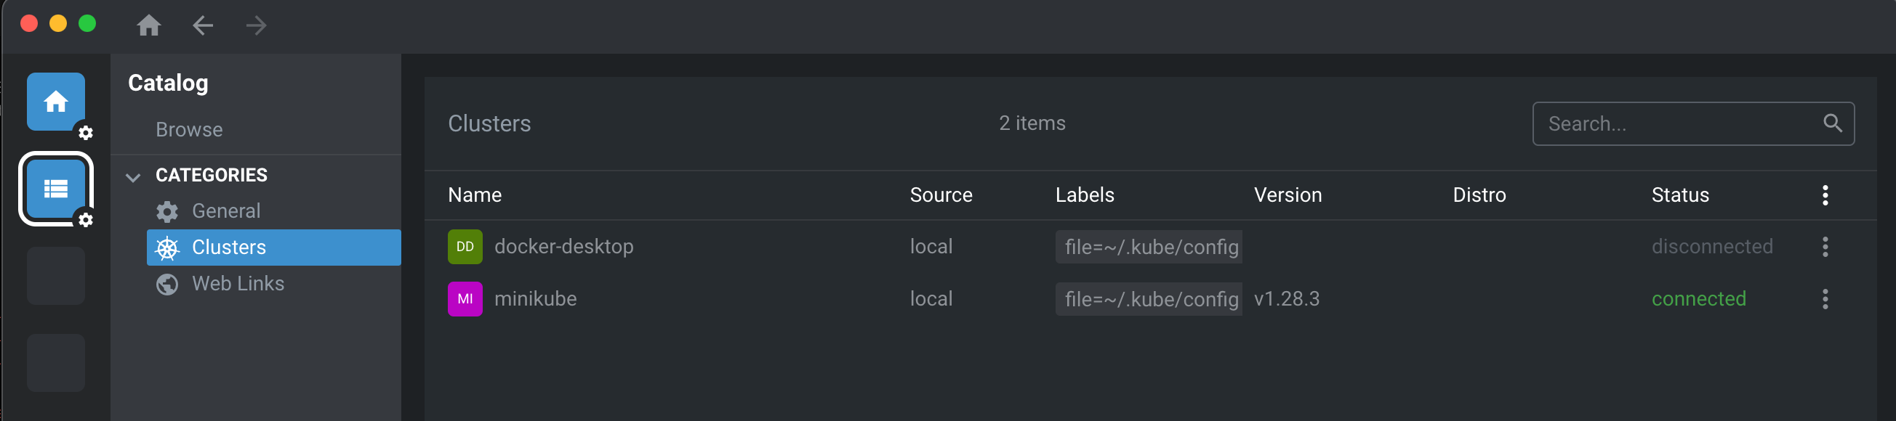Screen dimensions: 1896x421
Task: Click the search magnifier icon
Action: pyautogui.click(x=1833, y=123)
